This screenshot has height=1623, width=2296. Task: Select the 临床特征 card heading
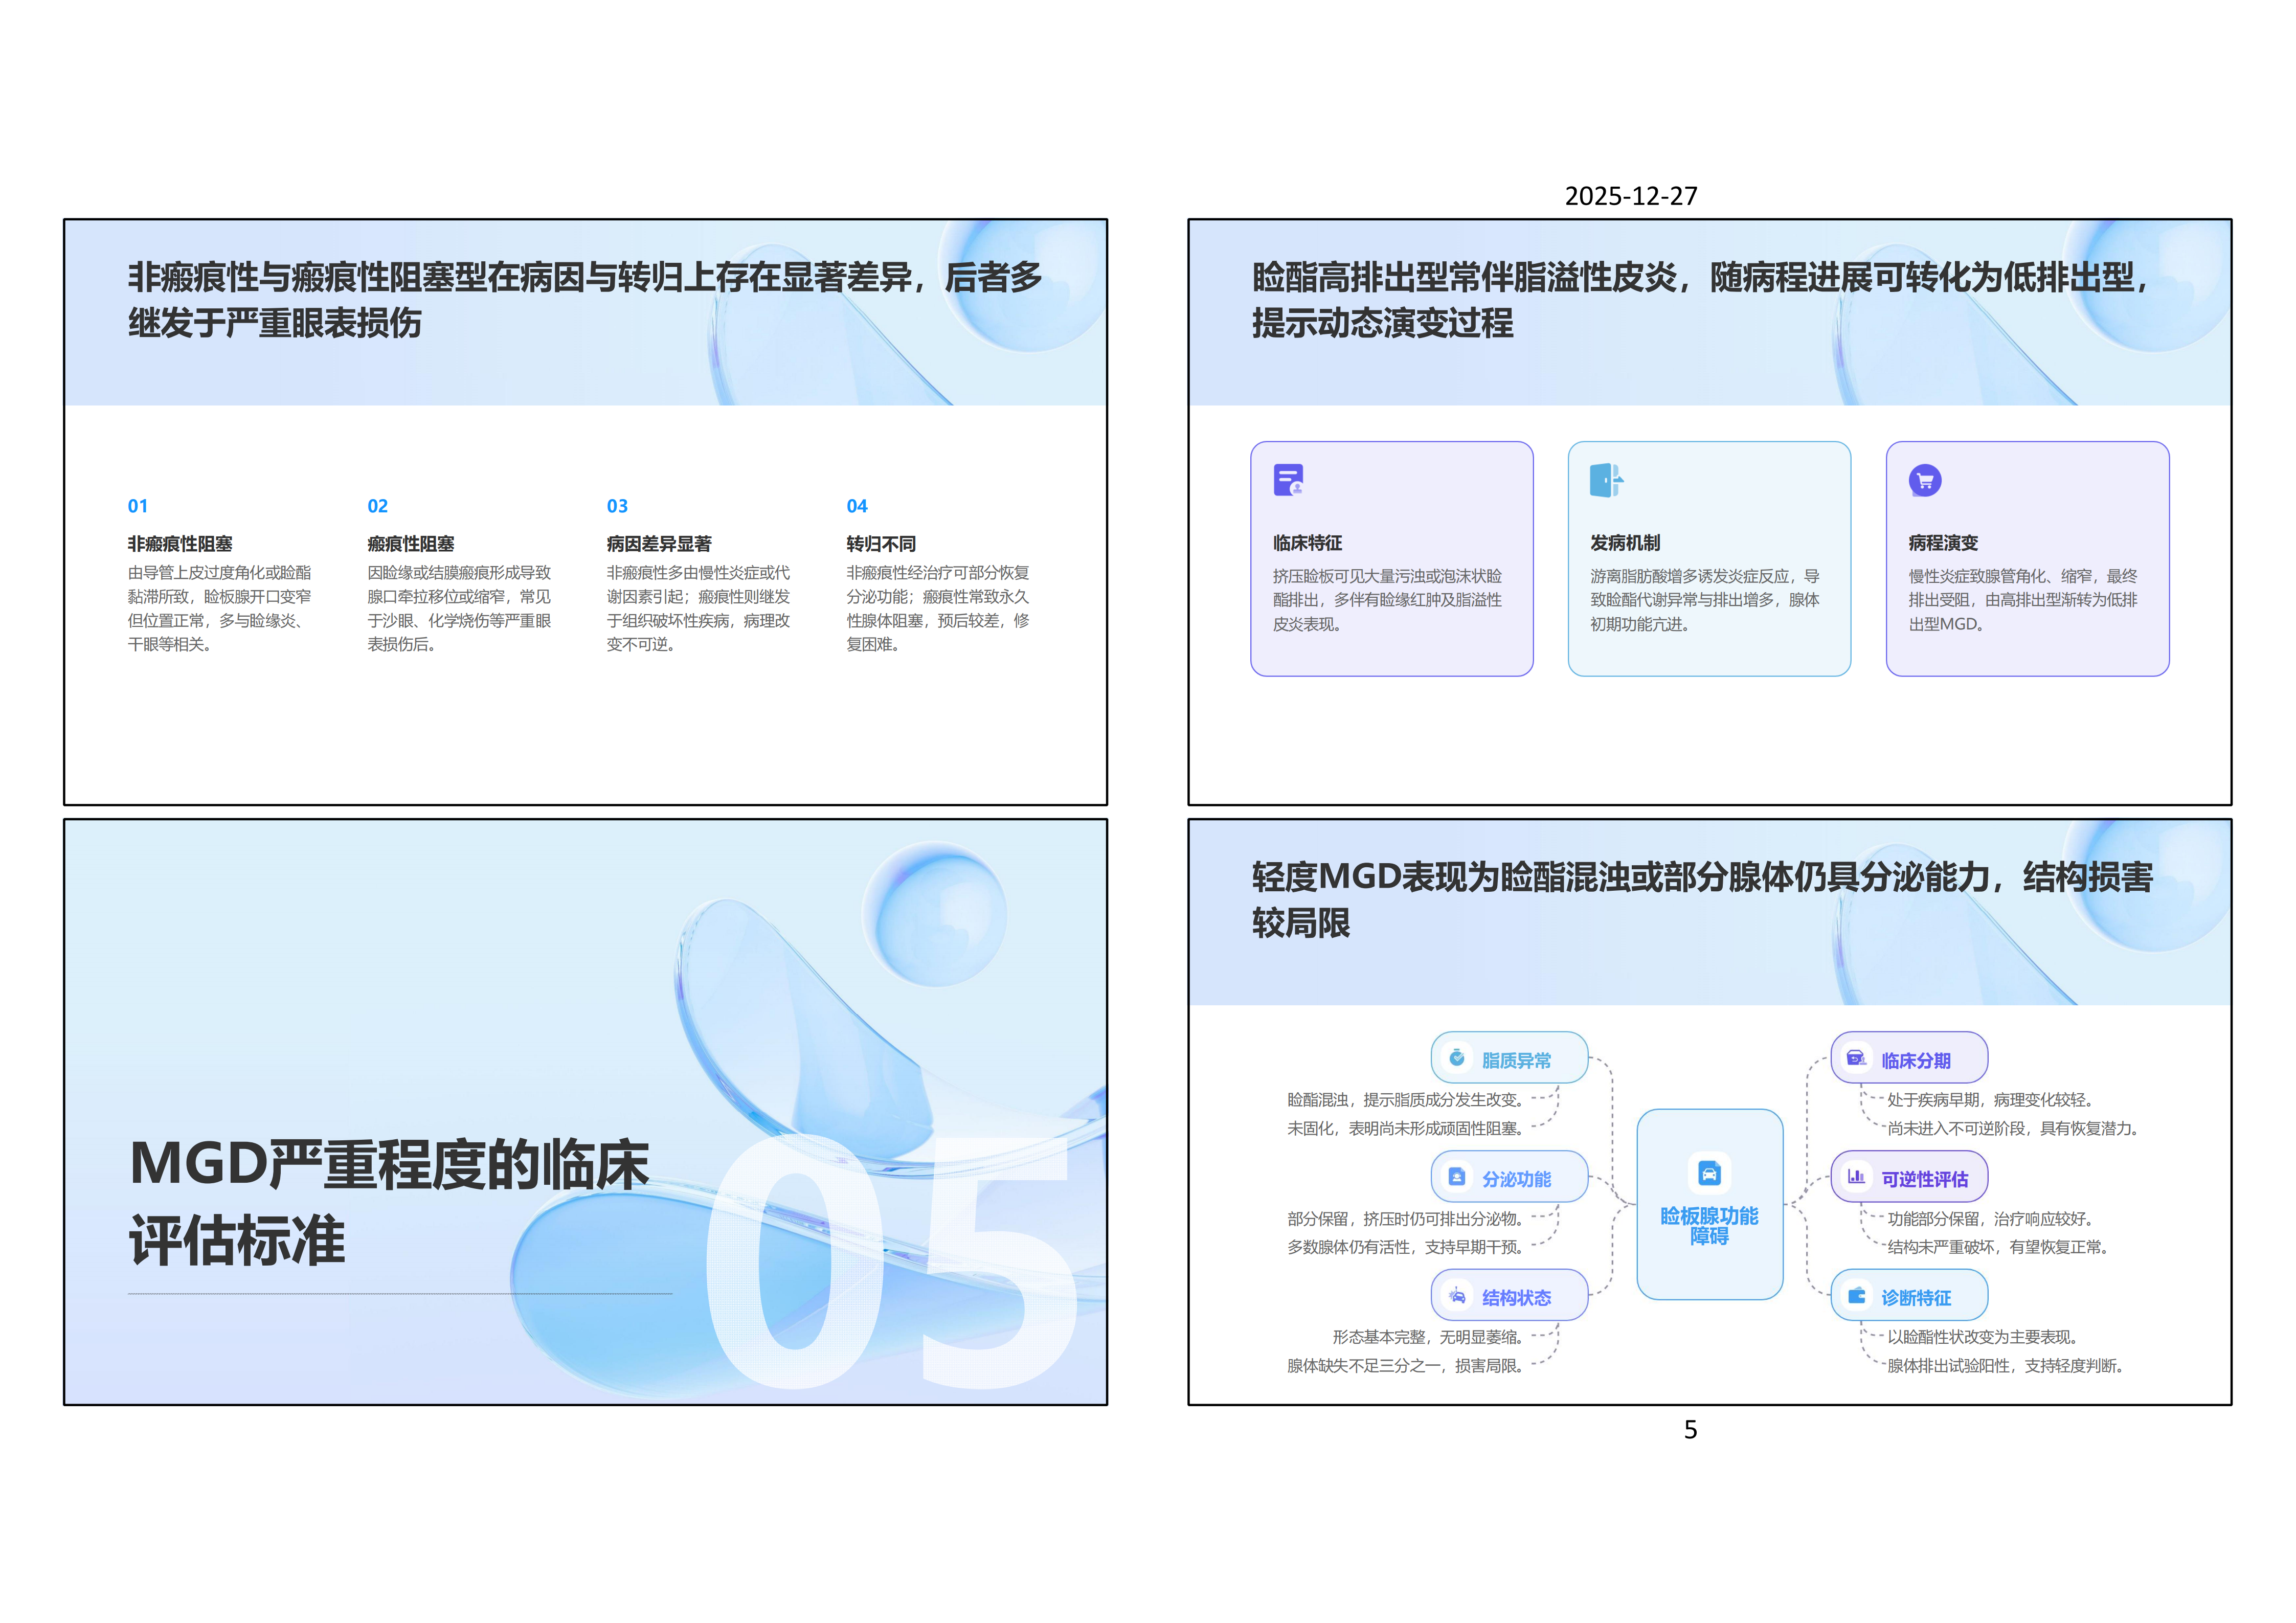tap(1307, 543)
